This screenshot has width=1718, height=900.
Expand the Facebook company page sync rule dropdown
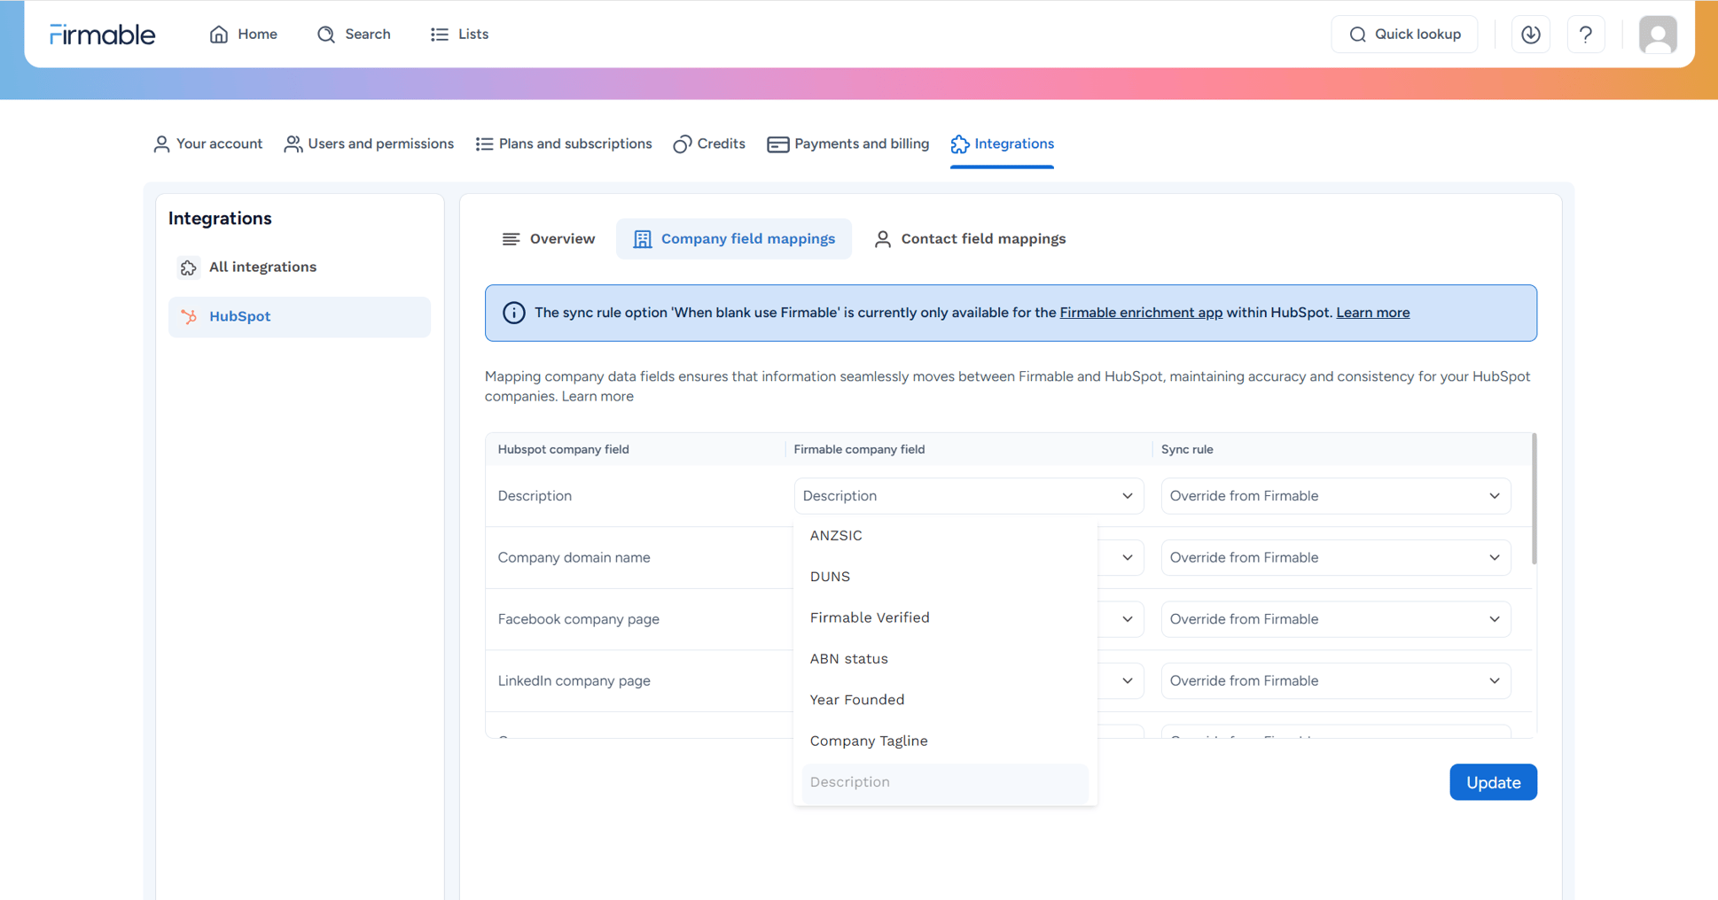pos(1334,618)
